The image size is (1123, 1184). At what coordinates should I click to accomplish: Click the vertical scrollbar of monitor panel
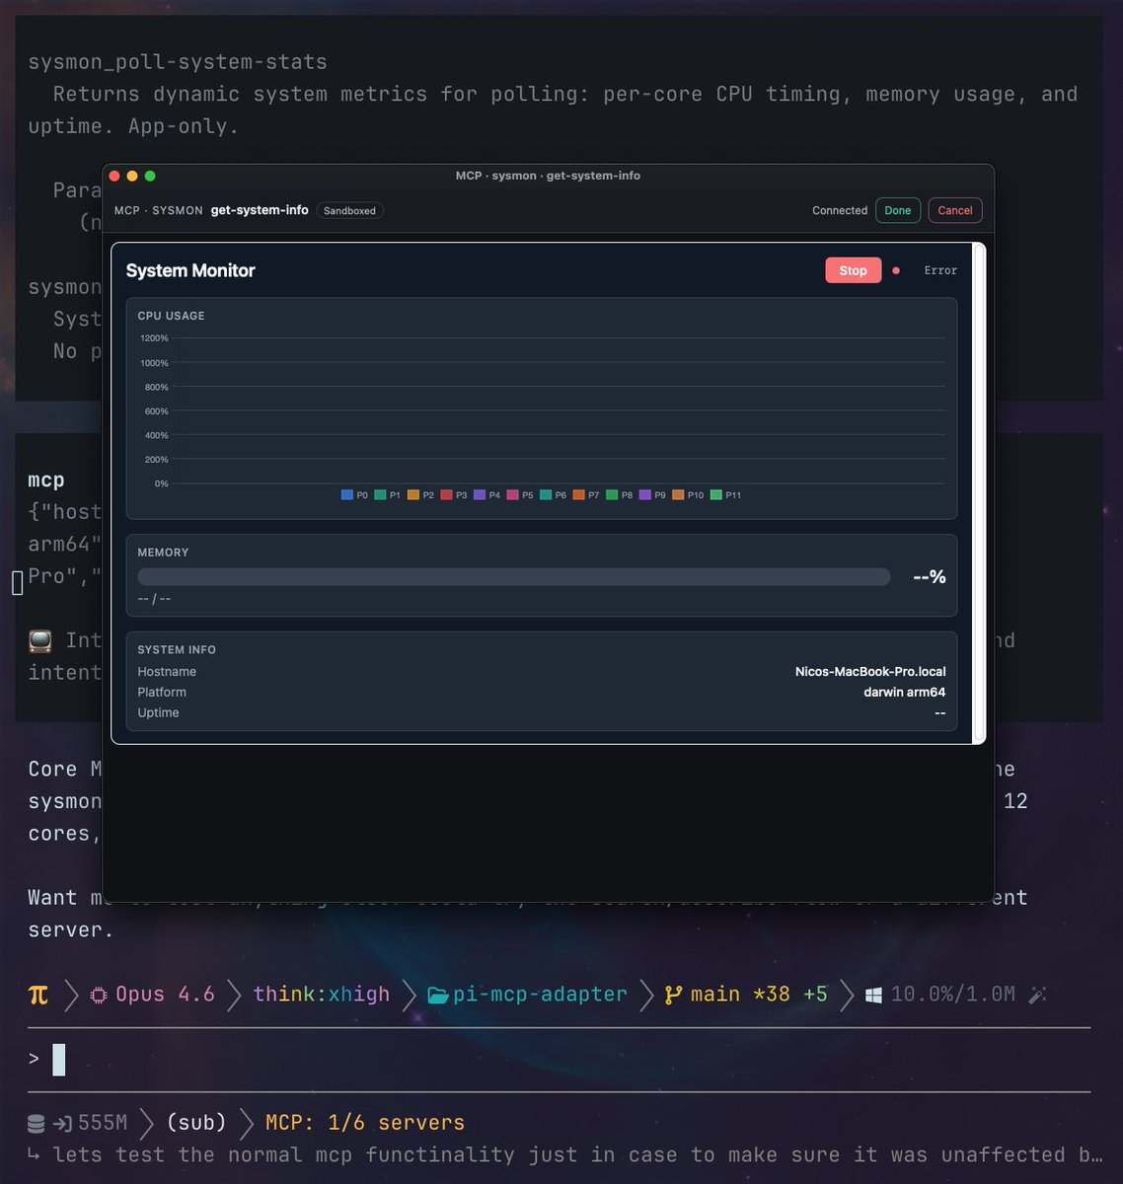[979, 492]
